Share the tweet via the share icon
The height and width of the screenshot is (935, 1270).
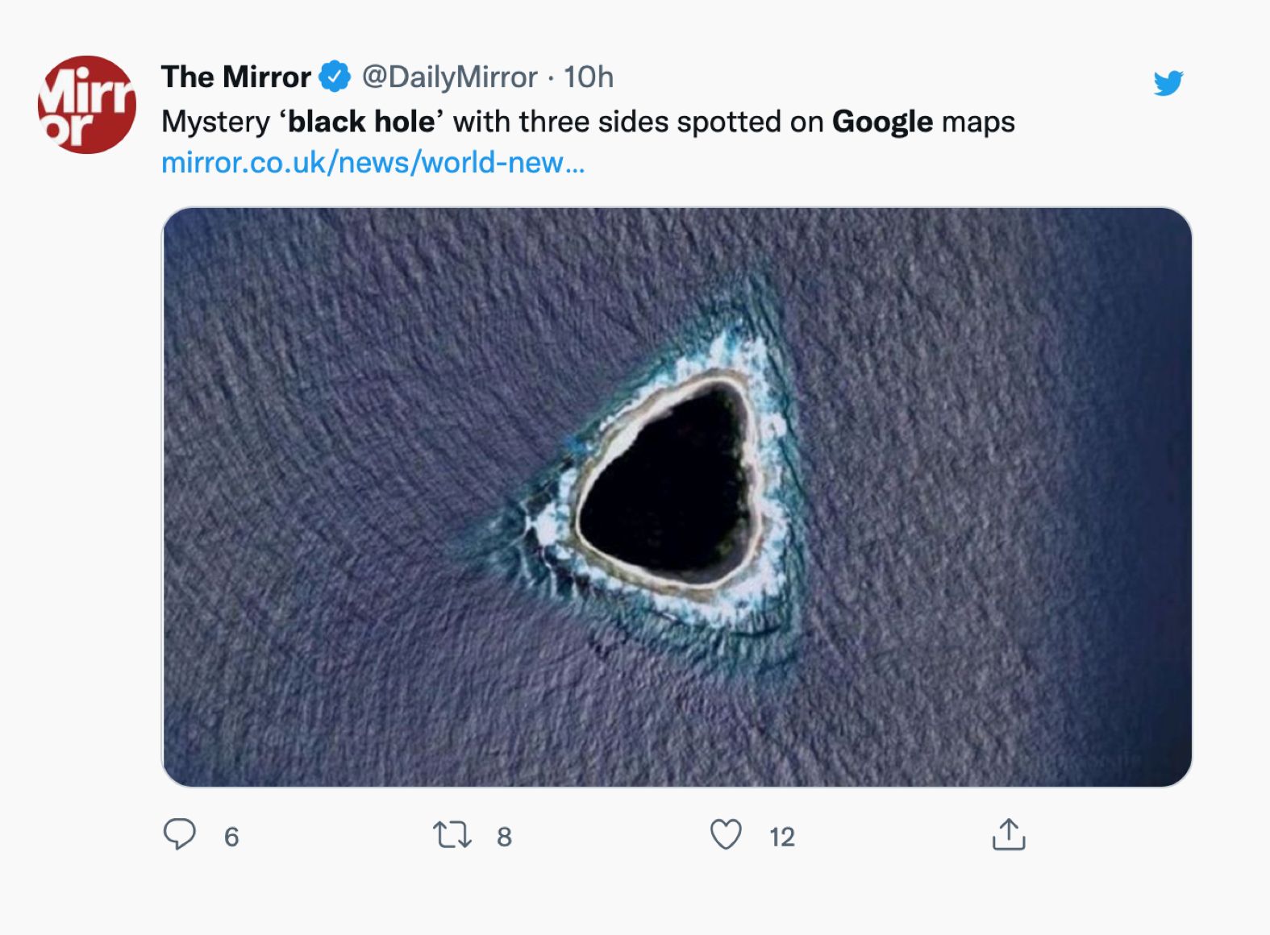1008,834
